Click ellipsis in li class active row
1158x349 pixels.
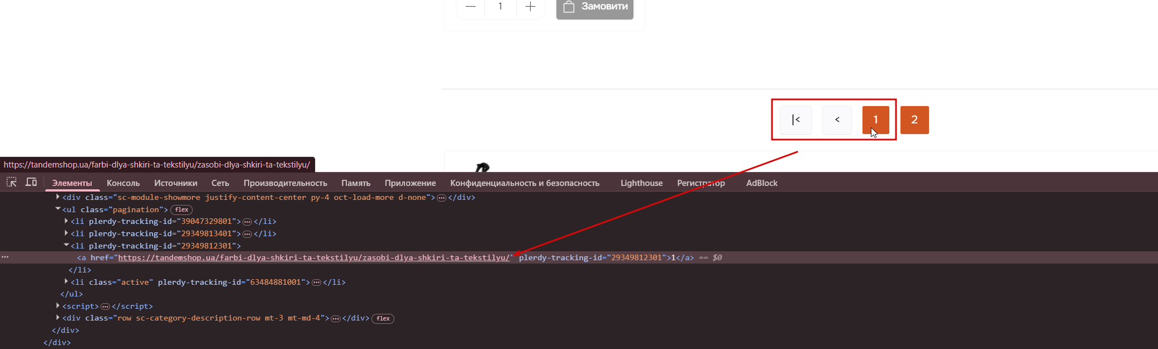(316, 283)
